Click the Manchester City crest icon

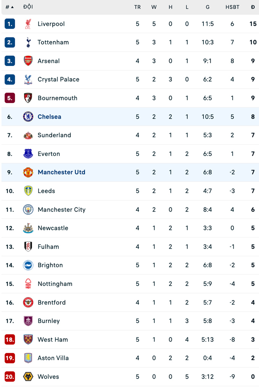[28, 210]
